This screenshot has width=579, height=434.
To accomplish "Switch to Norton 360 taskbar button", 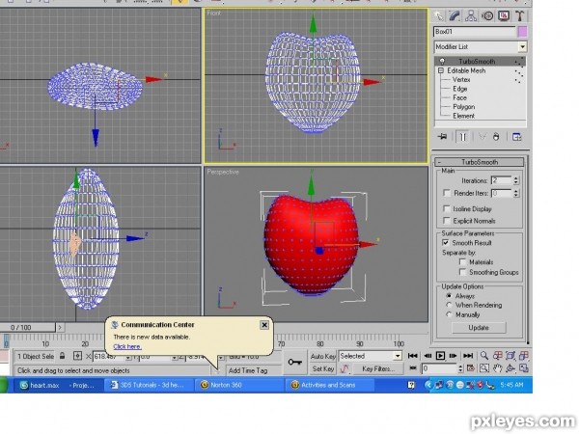I will click(x=238, y=385).
